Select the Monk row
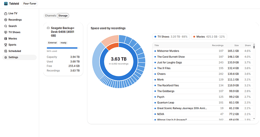 [x=203, y=80]
